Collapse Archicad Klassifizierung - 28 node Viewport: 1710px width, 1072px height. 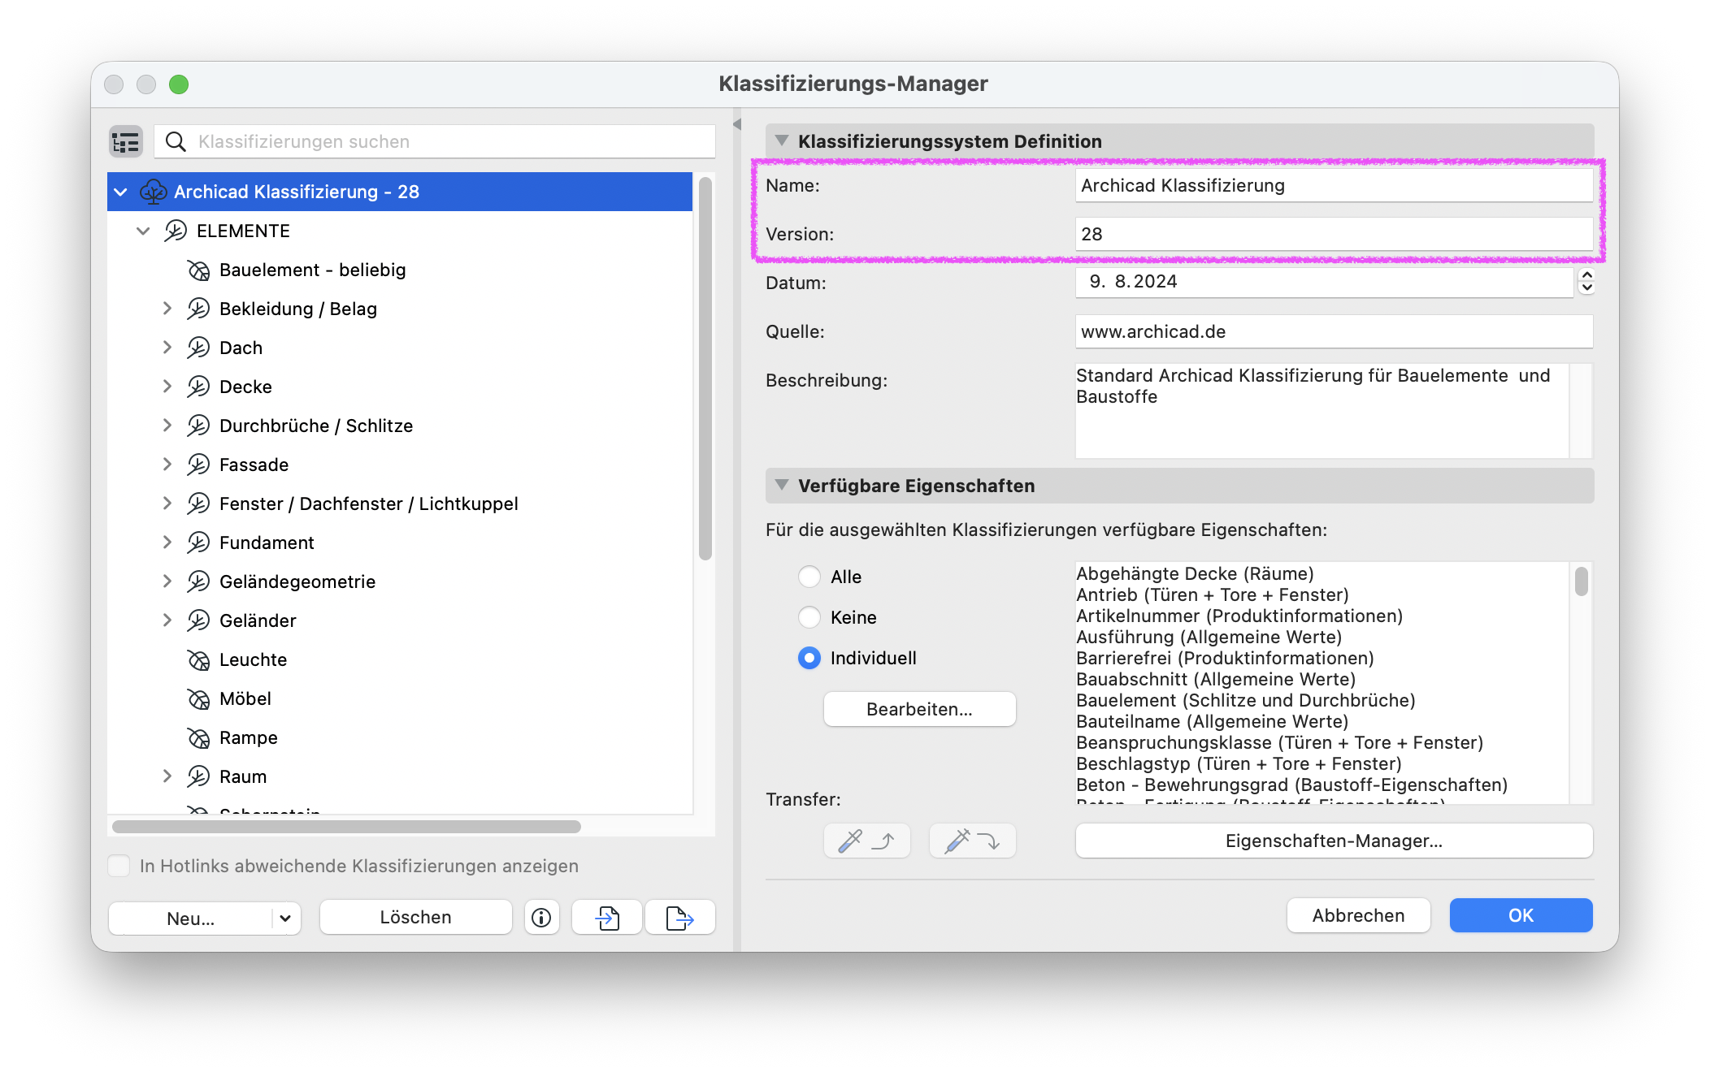click(x=121, y=192)
